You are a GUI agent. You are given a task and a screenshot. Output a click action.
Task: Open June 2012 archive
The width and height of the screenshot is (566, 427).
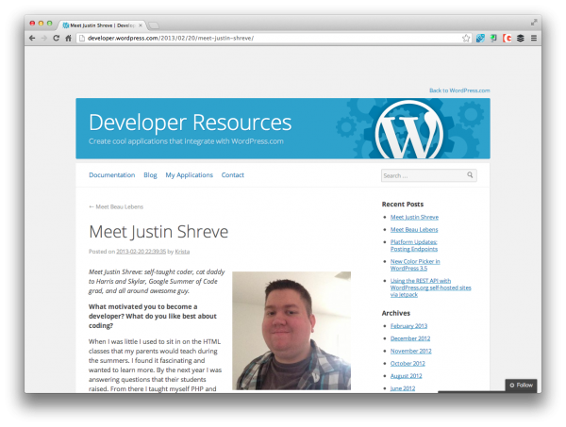tap(403, 388)
